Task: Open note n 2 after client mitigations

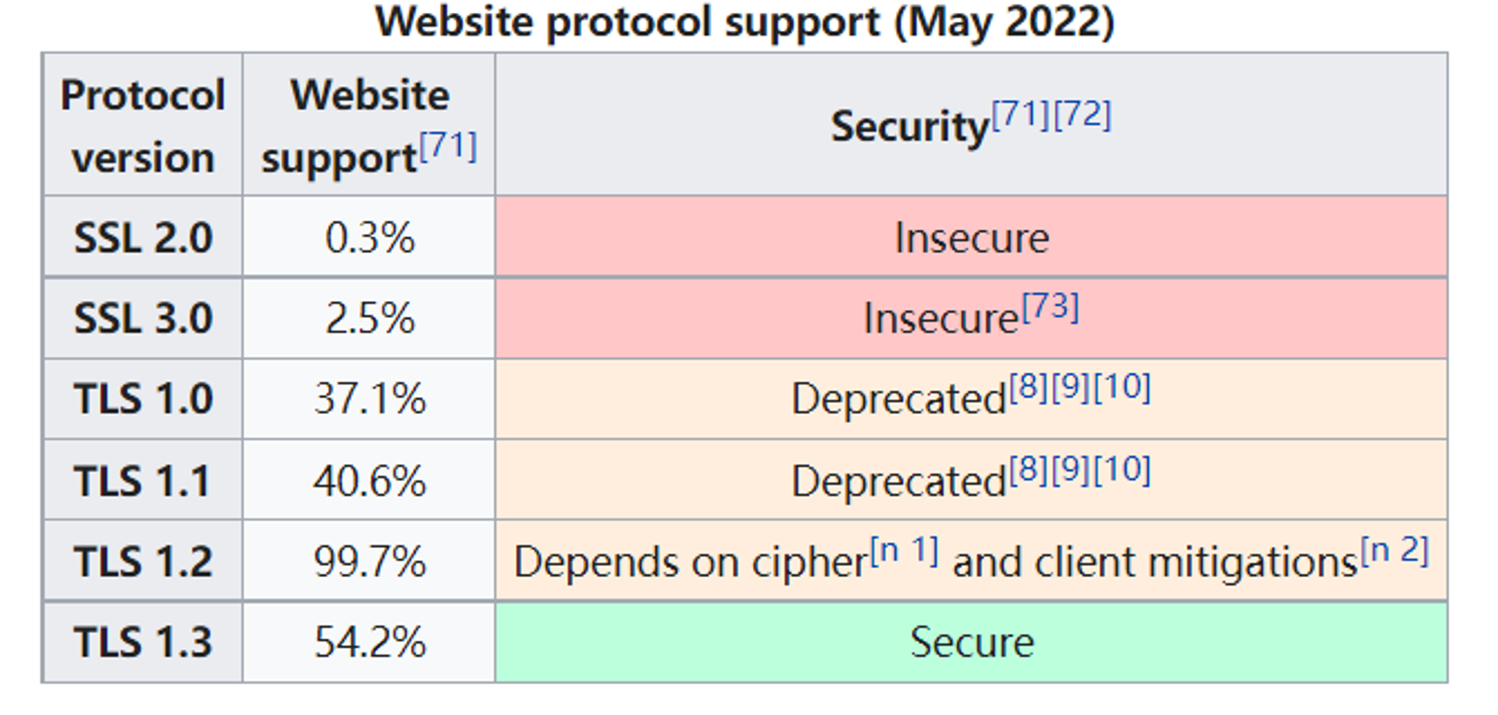Action: [x=1395, y=550]
